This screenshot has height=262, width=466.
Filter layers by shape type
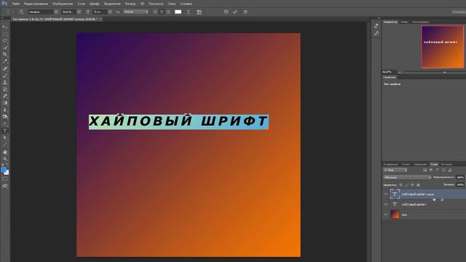pyautogui.click(x=443, y=170)
